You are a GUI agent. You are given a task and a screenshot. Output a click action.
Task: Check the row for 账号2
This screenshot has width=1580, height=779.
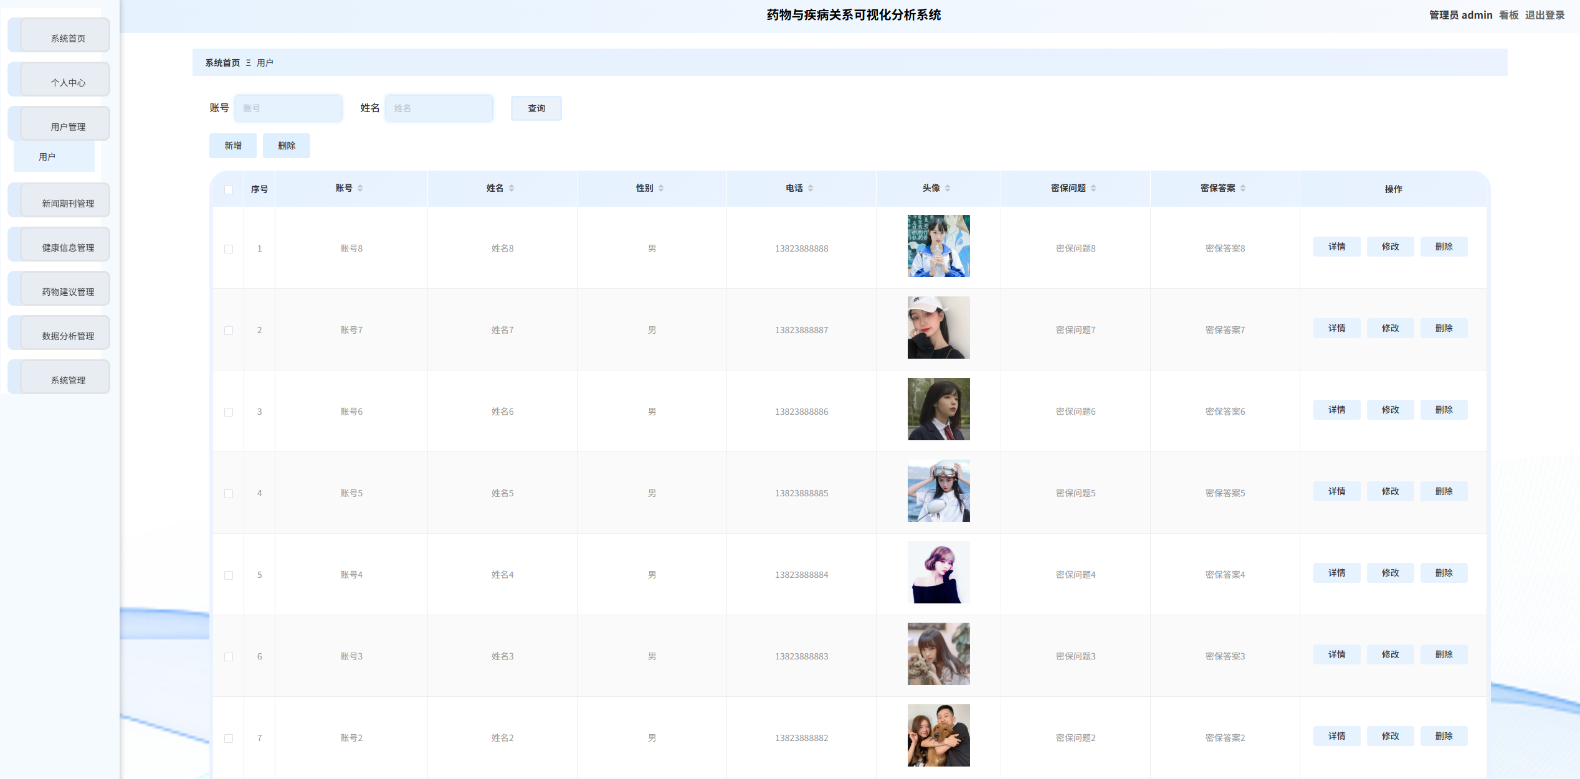229,738
